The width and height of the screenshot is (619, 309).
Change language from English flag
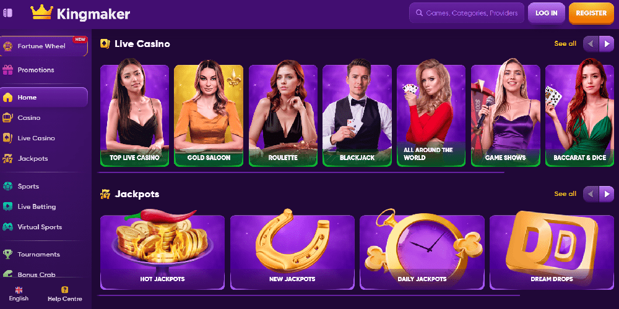pos(19,294)
